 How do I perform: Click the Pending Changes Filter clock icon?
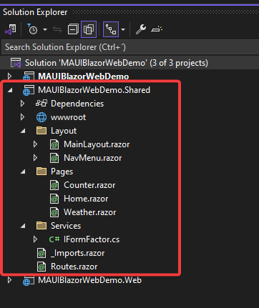tap(32, 29)
